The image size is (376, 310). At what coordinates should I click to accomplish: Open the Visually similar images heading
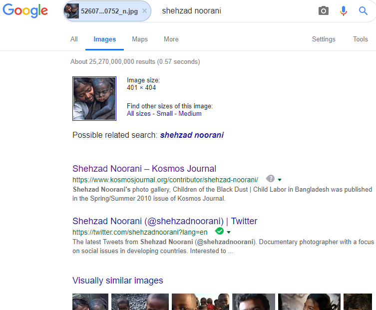pyautogui.click(x=118, y=281)
